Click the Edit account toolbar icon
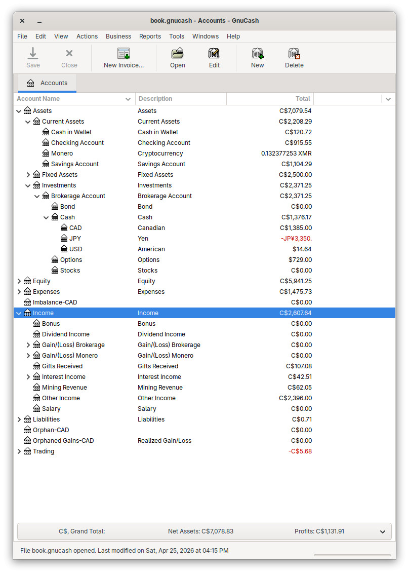Viewport: 409px width, 574px height. [x=214, y=53]
